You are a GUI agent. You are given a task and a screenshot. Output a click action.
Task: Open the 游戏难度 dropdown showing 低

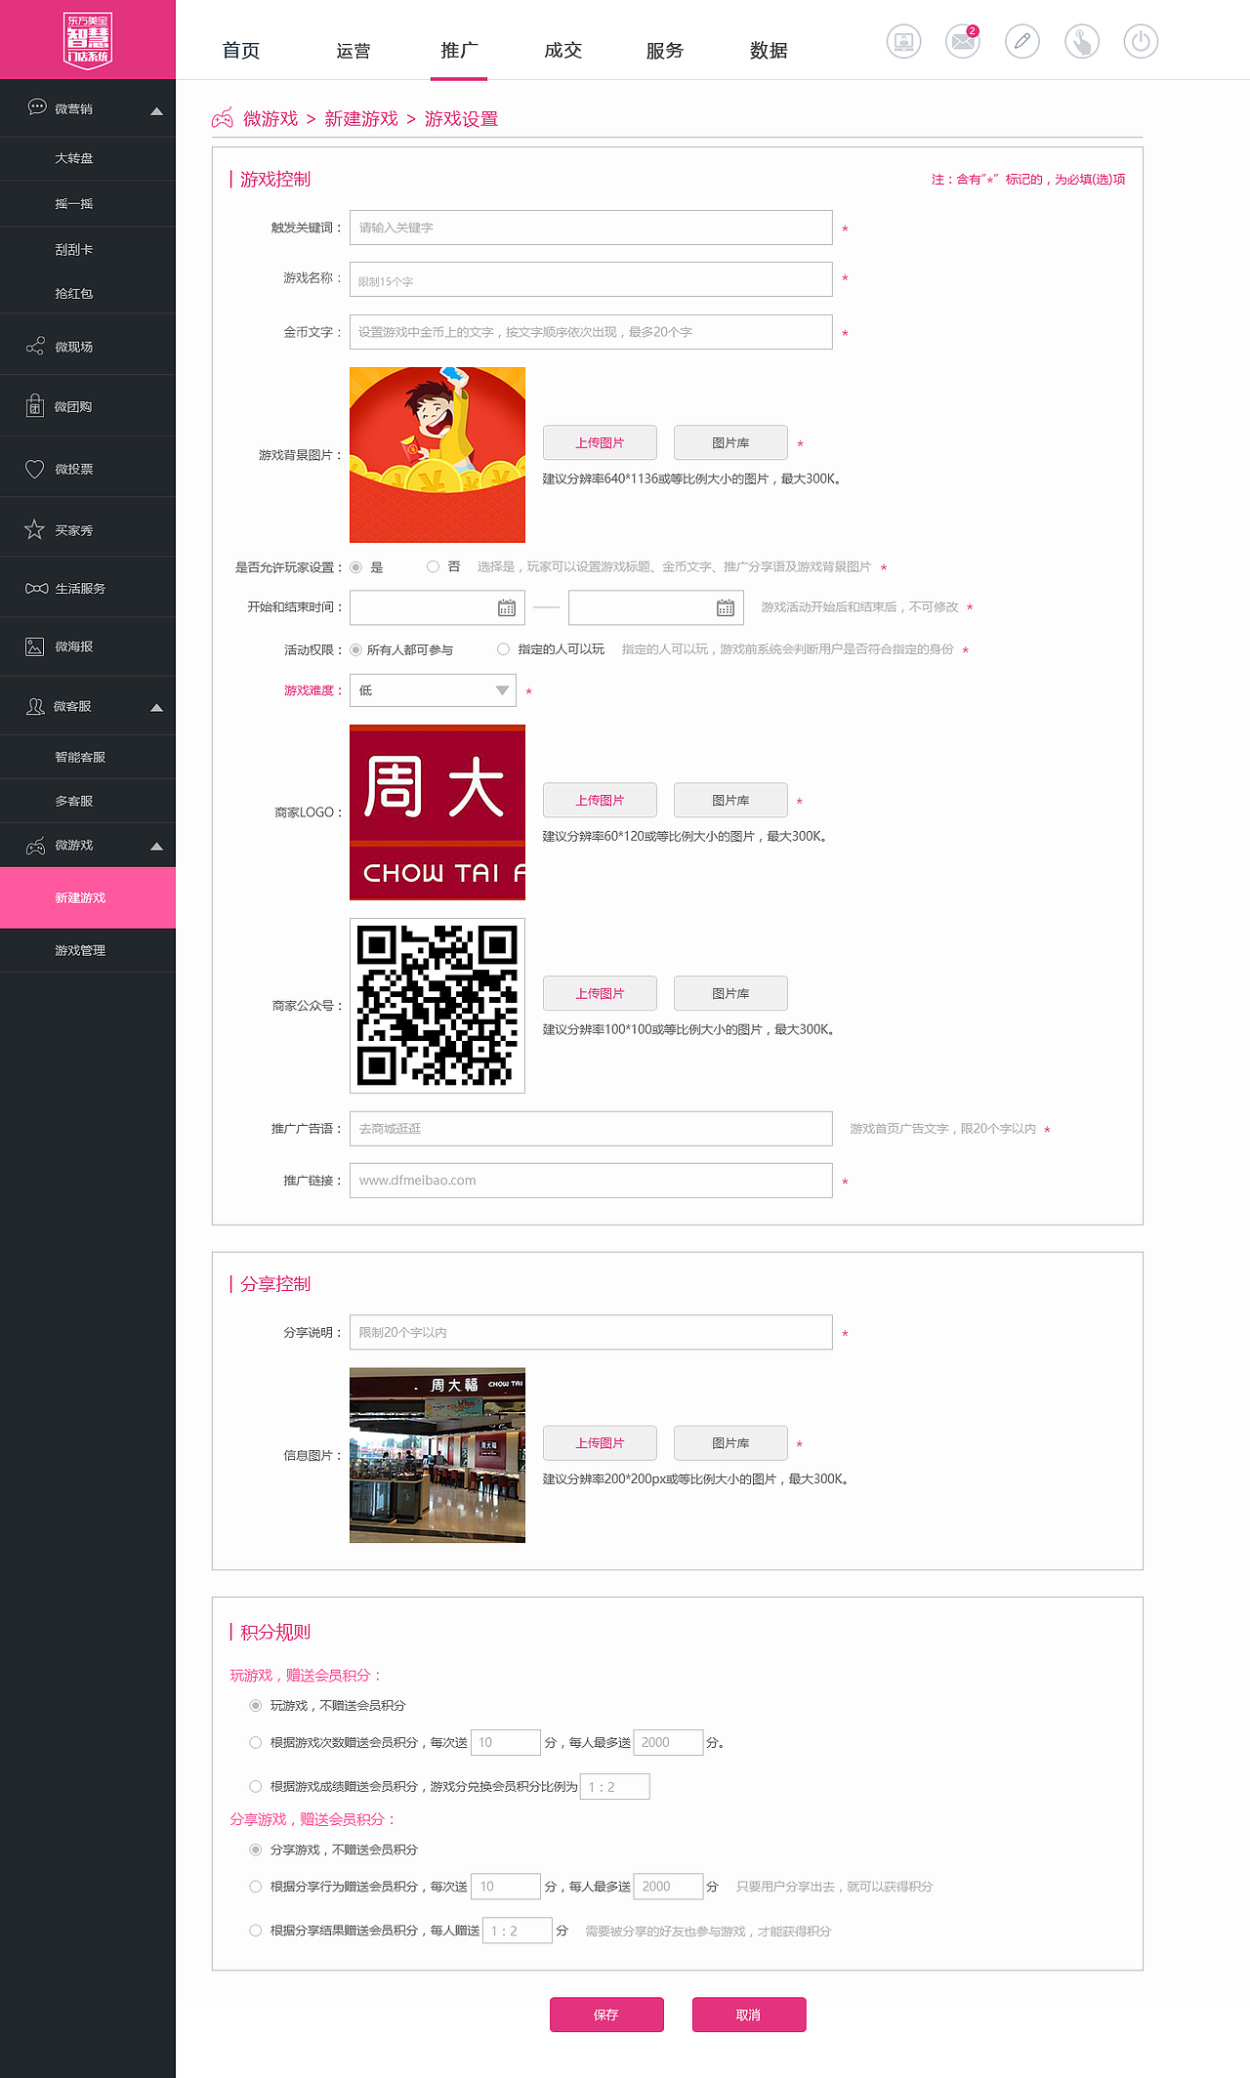coord(433,690)
